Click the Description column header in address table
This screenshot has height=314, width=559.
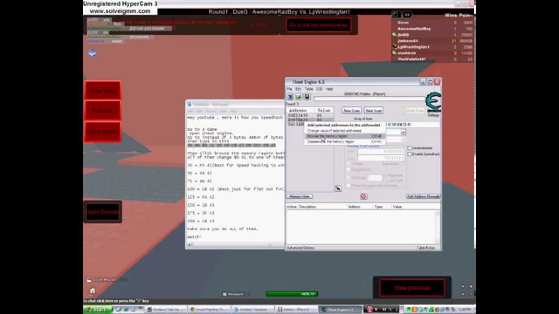pos(322,207)
